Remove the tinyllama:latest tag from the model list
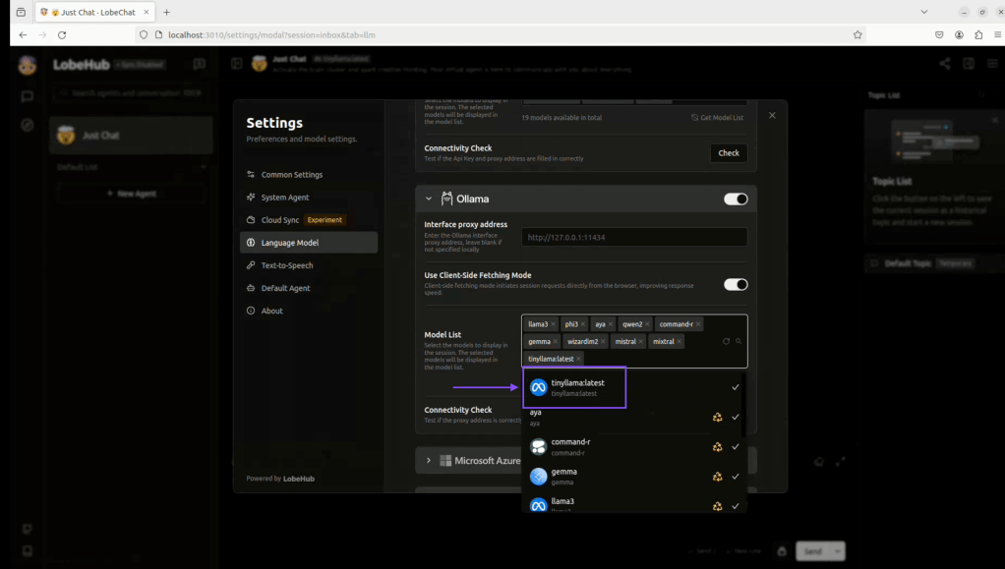Image resolution: width=1005 pixels, height=569 pixels. [x=579, y=359]
